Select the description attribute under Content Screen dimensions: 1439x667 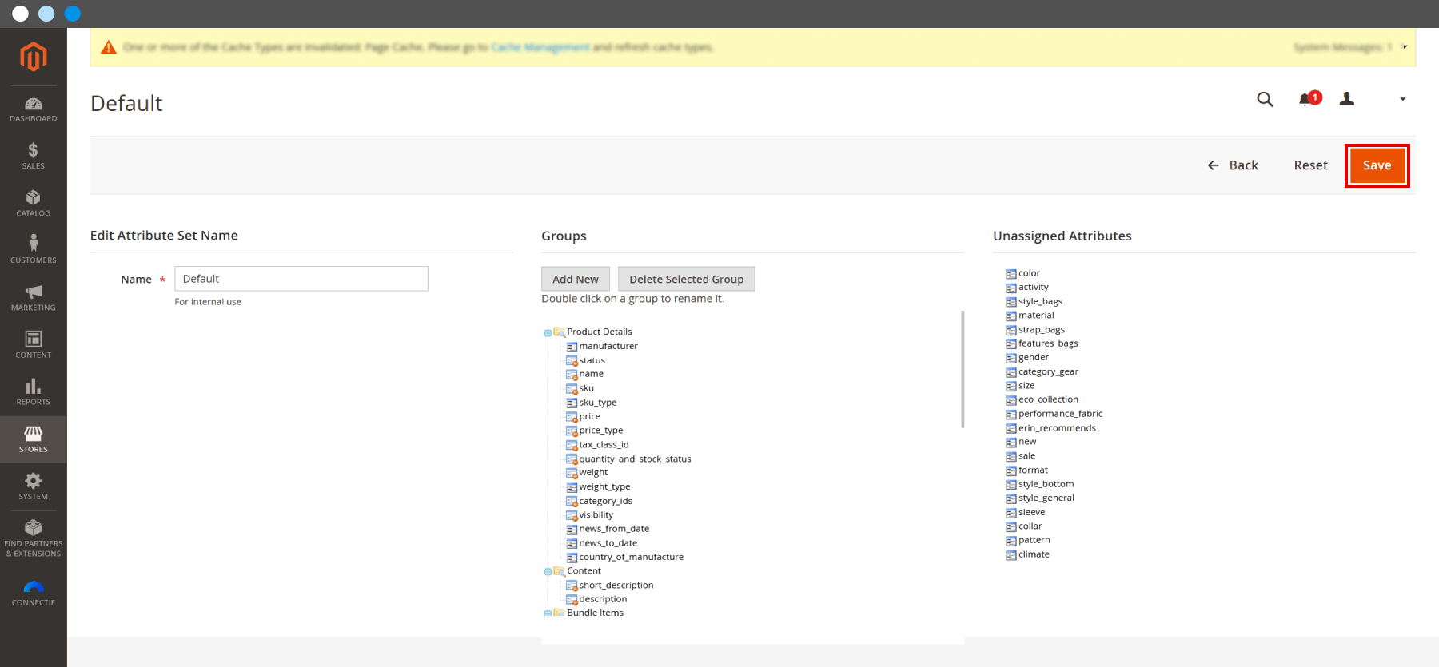(x=604, y=599)
